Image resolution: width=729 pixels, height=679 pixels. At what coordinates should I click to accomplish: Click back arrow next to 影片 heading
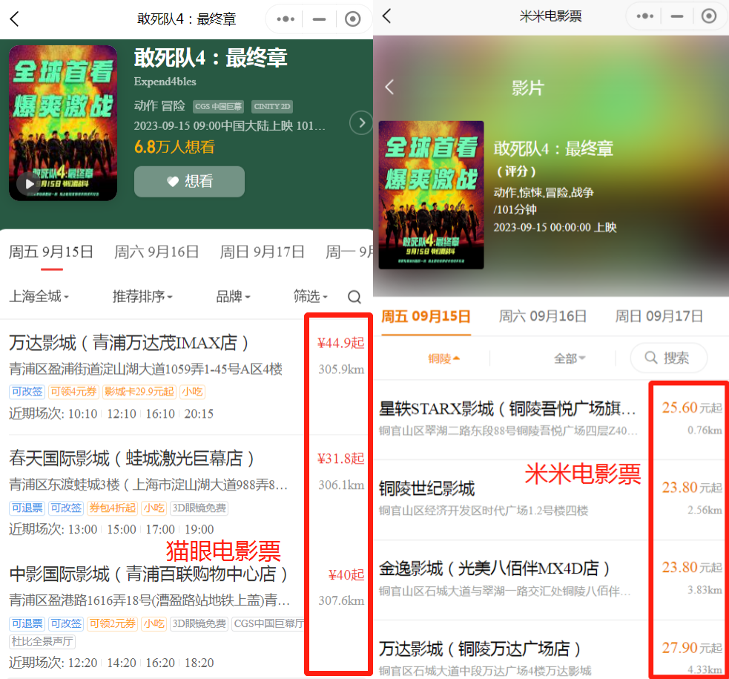[389, 88]
